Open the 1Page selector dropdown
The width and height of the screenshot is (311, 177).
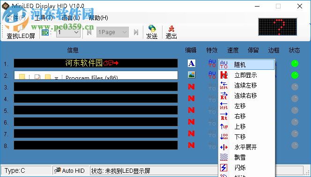112,32
